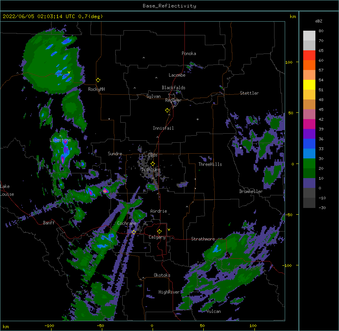Click the 100 tick on vertical axis
Image resolution: width=339 pixels, height=331 pixels.
[x=289, y=62]
